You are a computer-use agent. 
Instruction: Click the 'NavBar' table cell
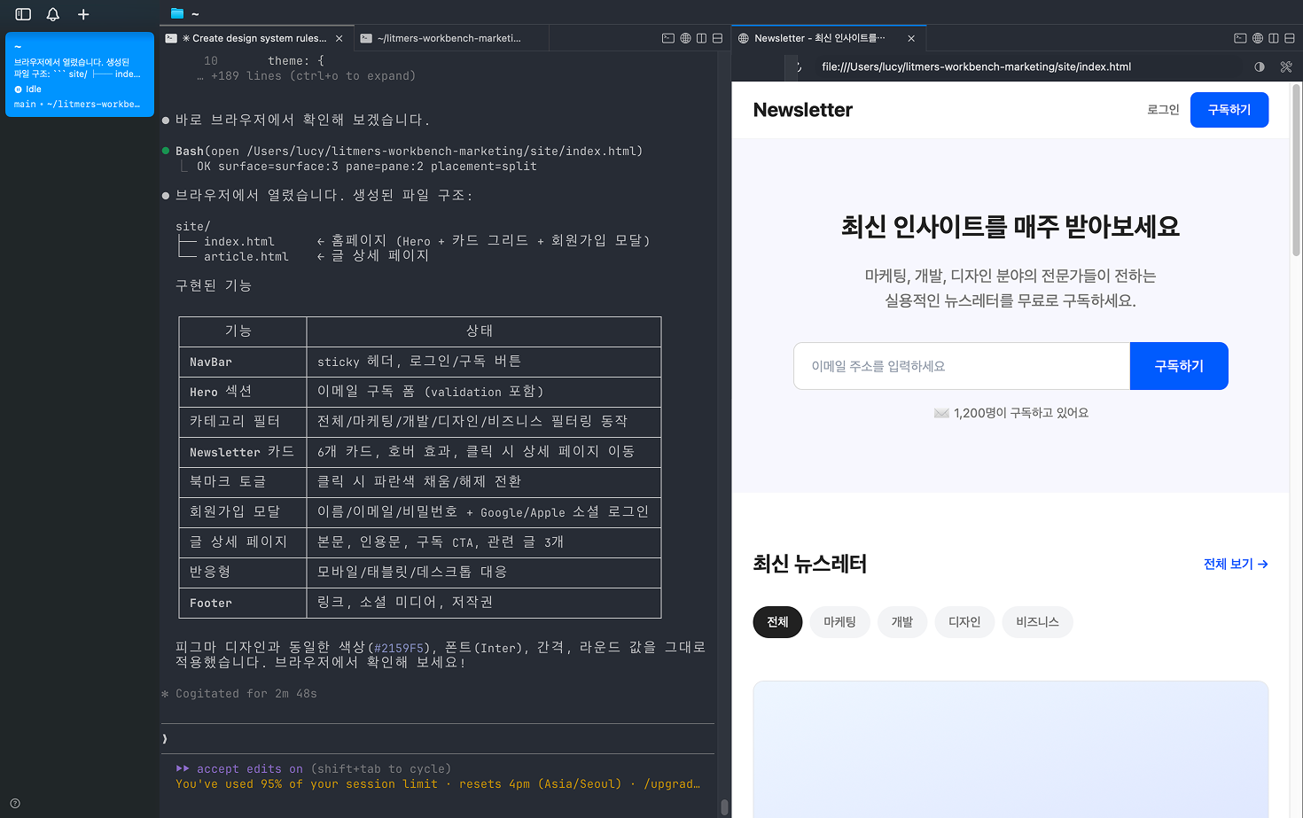click(243, 362)
